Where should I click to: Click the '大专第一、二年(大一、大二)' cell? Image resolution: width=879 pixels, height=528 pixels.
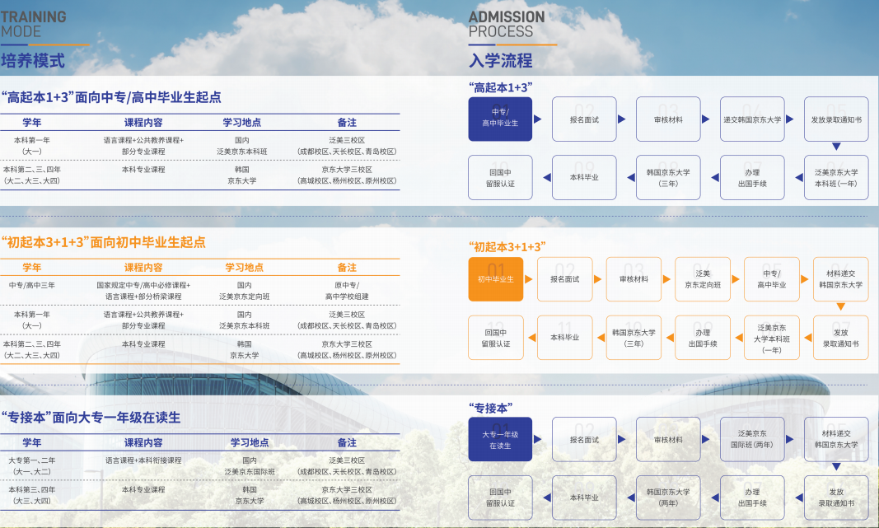click(32, 465)
